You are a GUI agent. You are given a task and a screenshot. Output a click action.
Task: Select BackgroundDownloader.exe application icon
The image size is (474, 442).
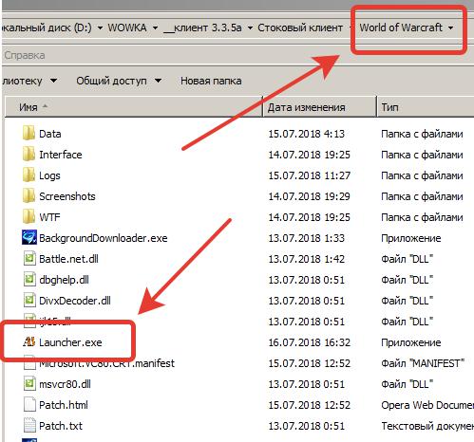29,237
